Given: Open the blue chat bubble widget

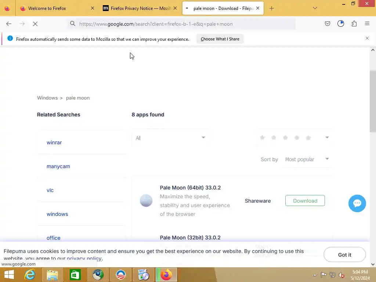Looking at the screenshot, I should [357, 203].
